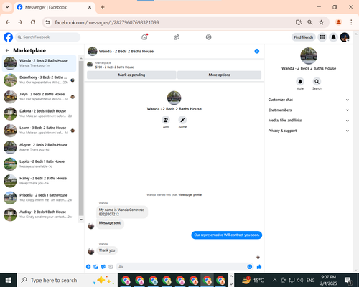Attach a file using photo icon
This screenshot has width=359, height=287.
96,267
